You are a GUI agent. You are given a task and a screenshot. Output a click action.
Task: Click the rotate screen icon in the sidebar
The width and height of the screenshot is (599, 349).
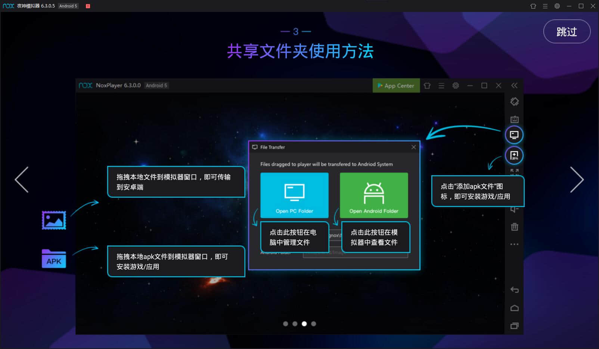pyautogui.click(x=514, y=102)
